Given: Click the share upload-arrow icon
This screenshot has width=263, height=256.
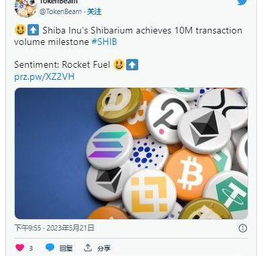Looking at the screenshot, I should 88,247.
